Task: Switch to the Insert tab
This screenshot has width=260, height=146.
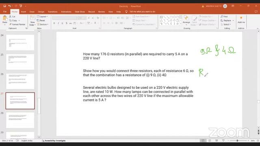Action: (24, 12)
